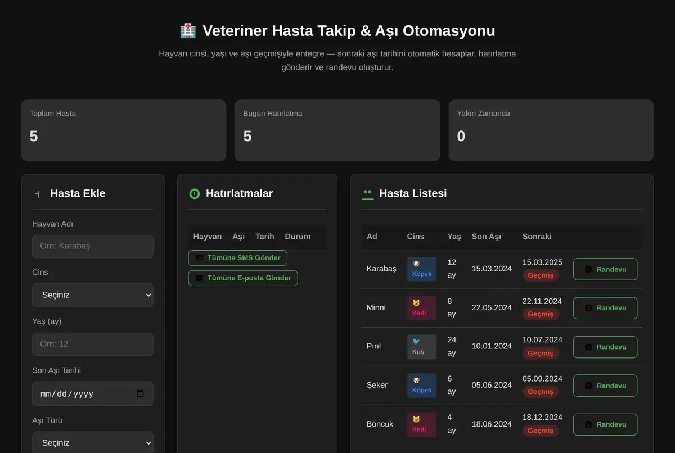Viewport: 675px width, 453px height.
Task: Focus the Yaş (ay) input field
Action: [93, 344]
